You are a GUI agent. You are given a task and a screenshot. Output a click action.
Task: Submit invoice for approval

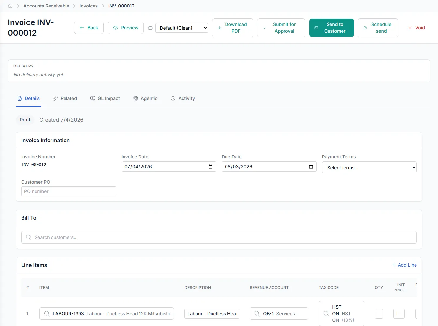[281, 28]
